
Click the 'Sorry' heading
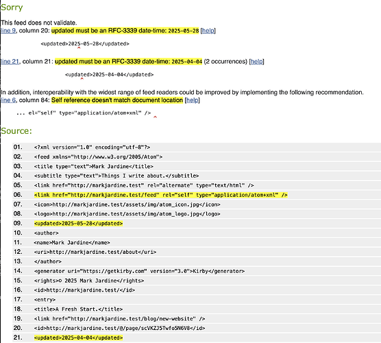[x=12, y=8]
